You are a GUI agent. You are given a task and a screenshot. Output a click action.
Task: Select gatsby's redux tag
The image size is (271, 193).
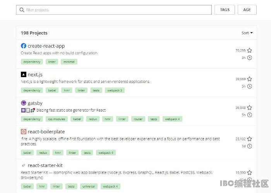pos(93,119)
